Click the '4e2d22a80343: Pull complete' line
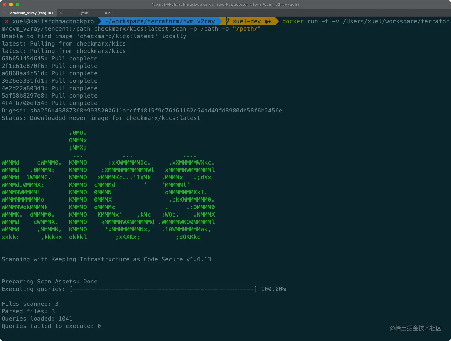Viewport: 451px width, 341px height. 49,88
